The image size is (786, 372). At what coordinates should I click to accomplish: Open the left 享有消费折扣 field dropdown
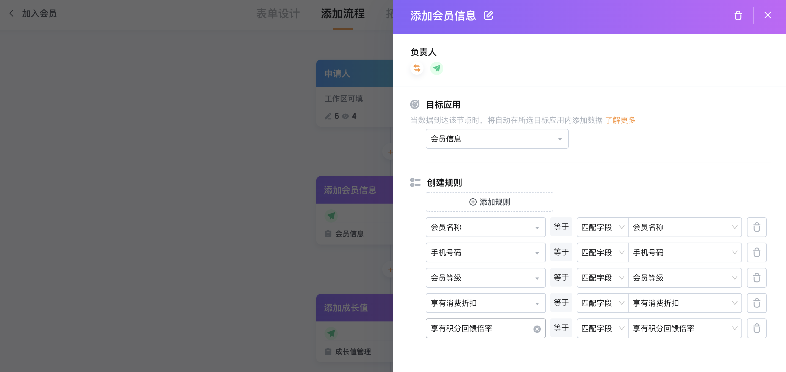pyautogui.click(x=485, y=303)
